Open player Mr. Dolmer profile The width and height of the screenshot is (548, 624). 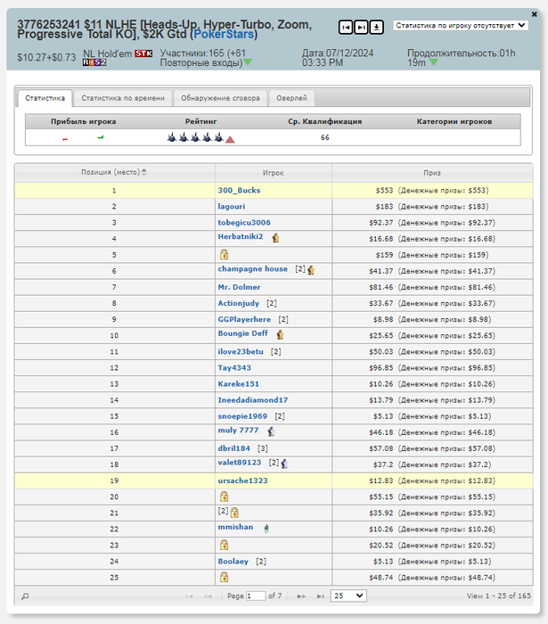point(239,287)
